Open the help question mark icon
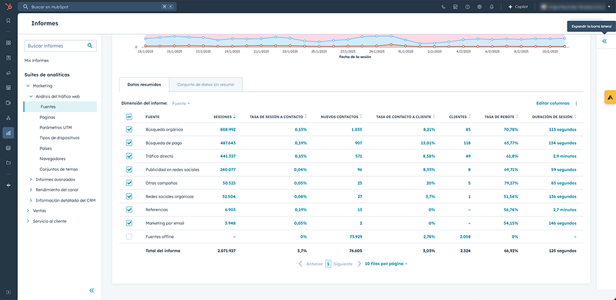 pos(467,7)
